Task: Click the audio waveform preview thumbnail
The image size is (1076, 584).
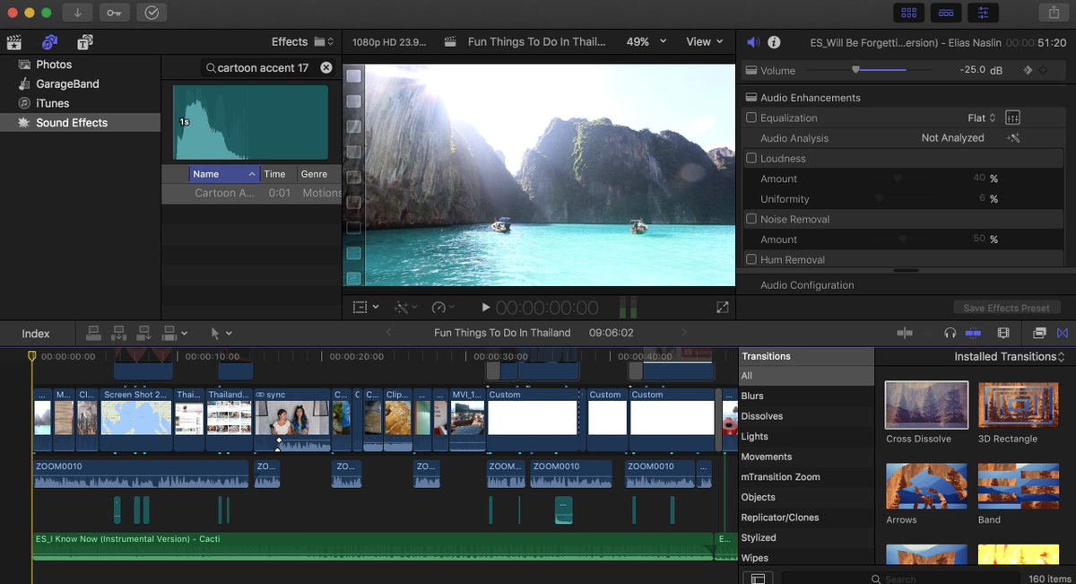Action: [250, 122]
